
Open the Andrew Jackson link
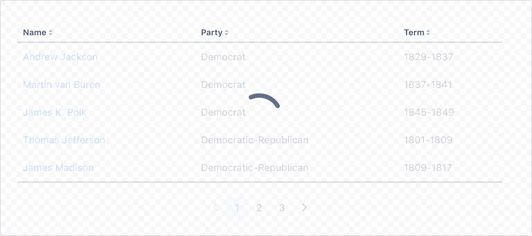pos(60,57)
